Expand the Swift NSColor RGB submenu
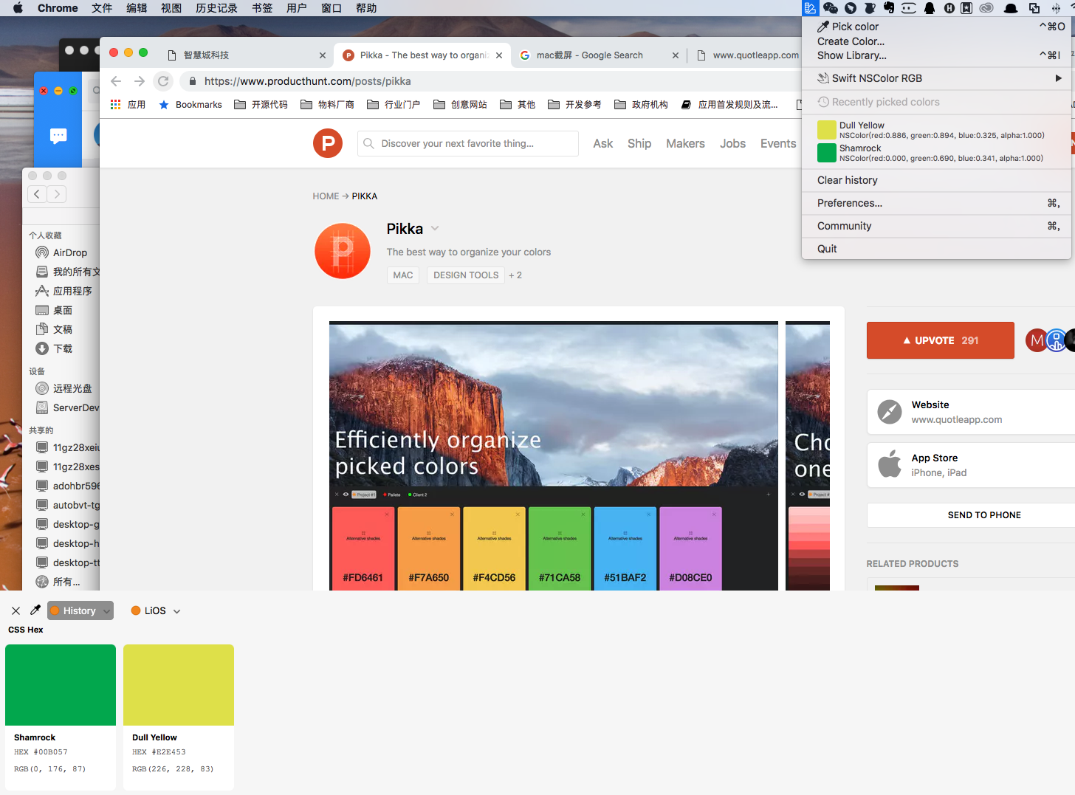The width and height of the screenshot is (1075, 795). click(935, 78)
